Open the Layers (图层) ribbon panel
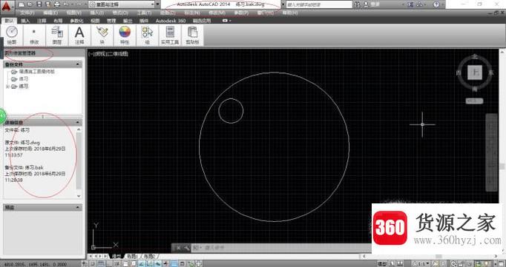Image resolution: width=506 pixels, height=267 pixels. pos(57,35)
